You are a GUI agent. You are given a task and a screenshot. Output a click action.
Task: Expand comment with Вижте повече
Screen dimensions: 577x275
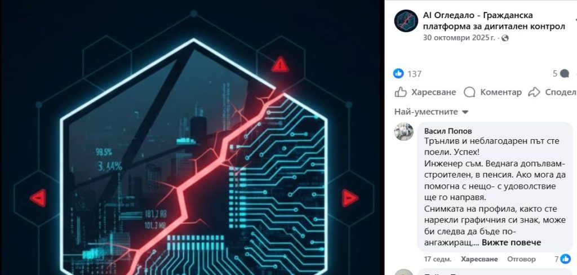pyautogui.click(x=511, y=242)
